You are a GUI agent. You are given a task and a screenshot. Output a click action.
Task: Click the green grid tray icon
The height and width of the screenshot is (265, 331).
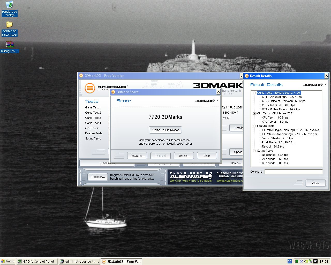pos(297,261)
